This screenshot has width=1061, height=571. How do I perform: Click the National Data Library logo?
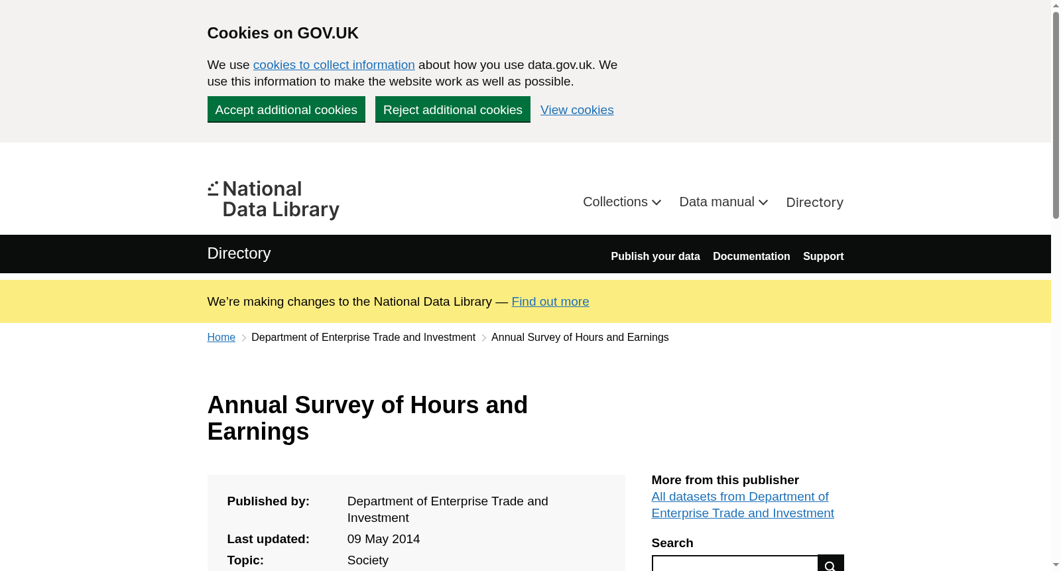[273, 200]
